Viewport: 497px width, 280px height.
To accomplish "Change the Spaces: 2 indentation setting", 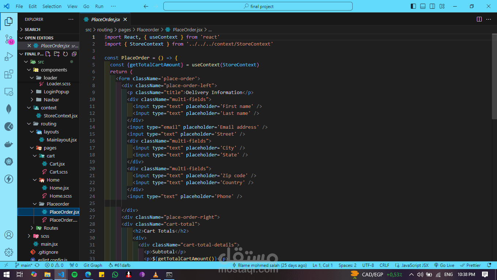I will point(348,265).
